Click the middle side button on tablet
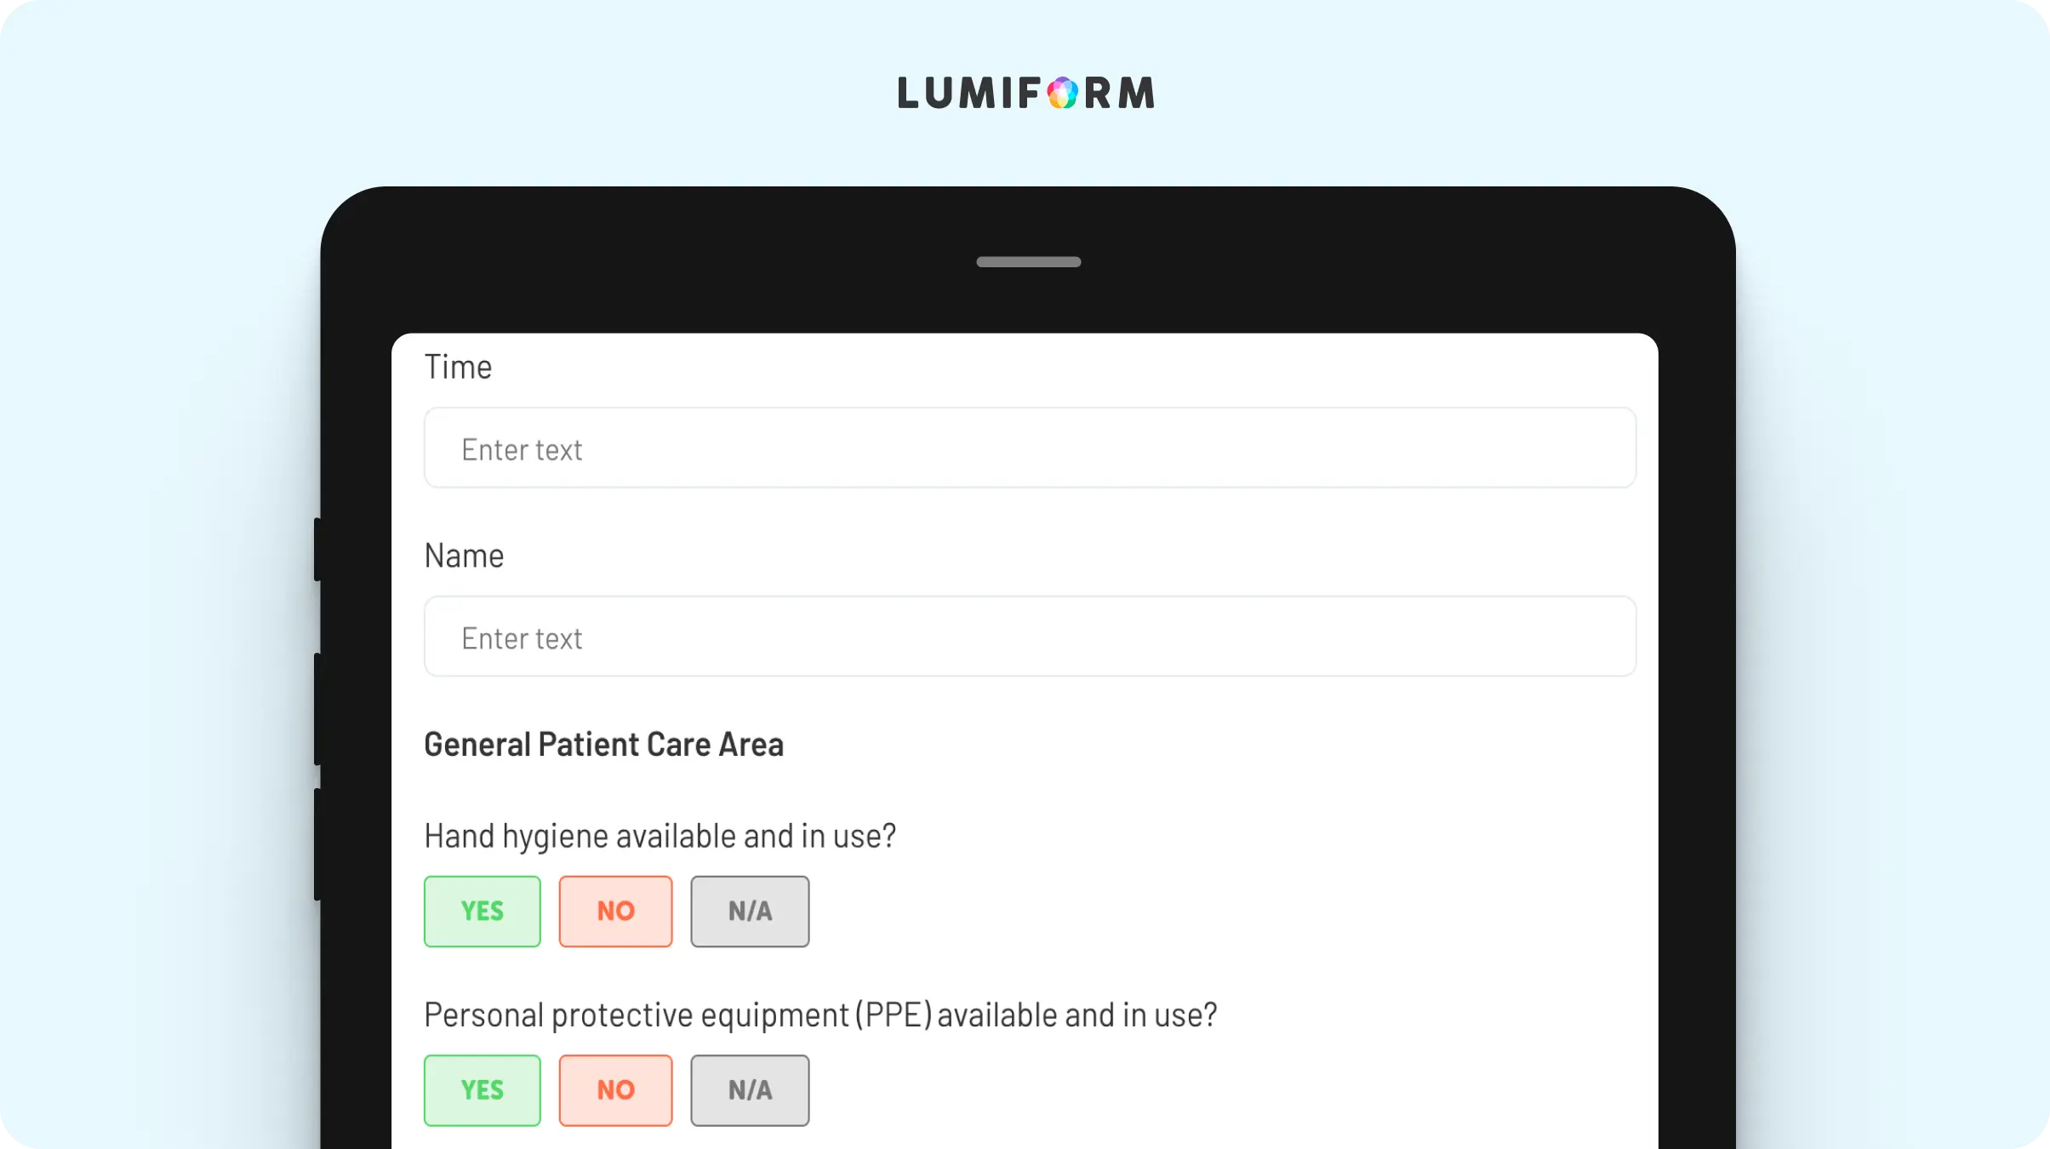Screen dimensions: 2050x1149 coord(317,709)
